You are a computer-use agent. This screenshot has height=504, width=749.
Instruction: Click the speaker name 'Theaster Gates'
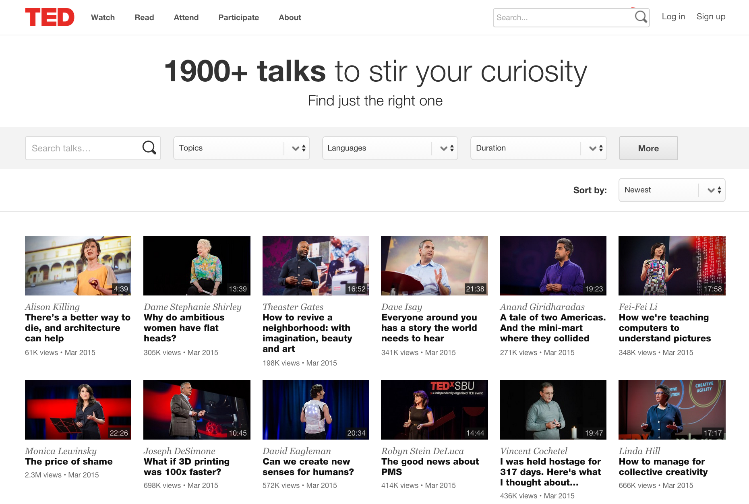293,307
